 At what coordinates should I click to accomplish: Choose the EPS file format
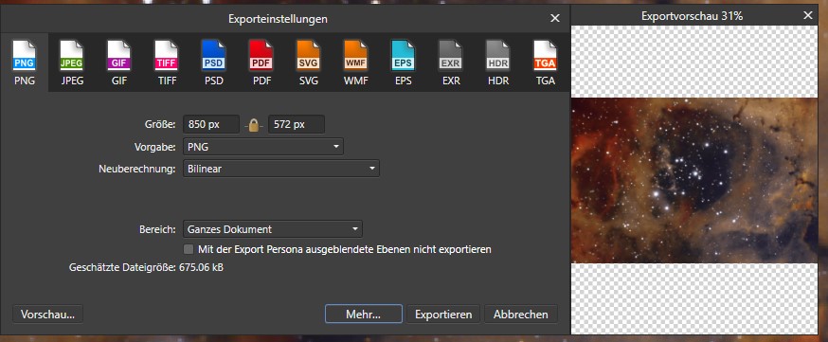tap(403, 63)
